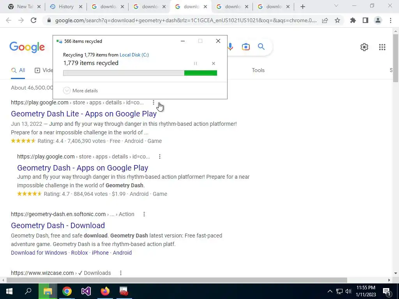
Task: Open the Chrome extensions puzzle icon
Action: click(353, 20)
